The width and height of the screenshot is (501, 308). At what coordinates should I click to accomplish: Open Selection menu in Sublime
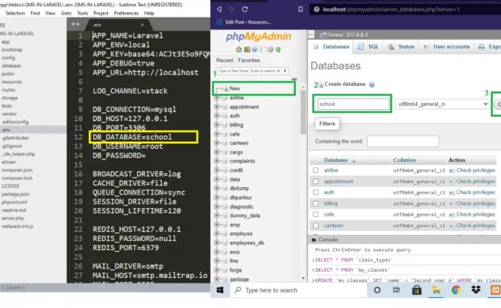click(15, 13)
